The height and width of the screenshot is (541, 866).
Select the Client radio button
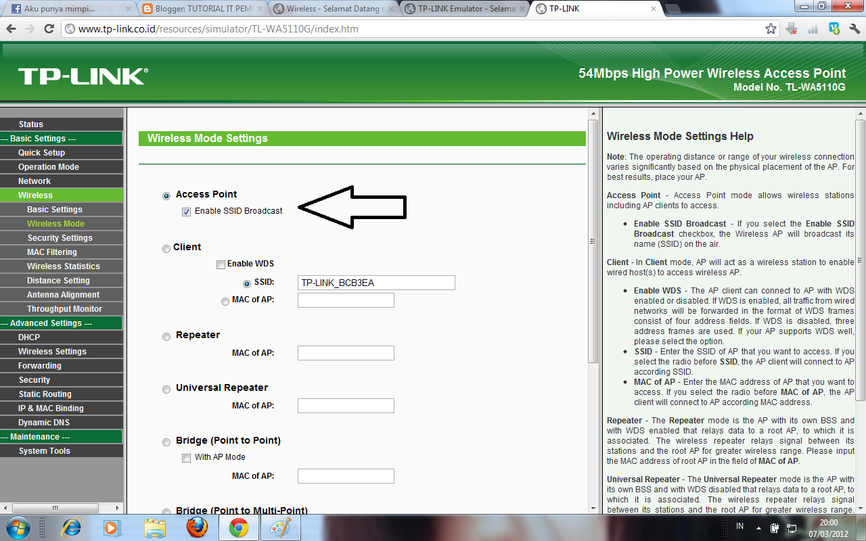coord(166,249)
